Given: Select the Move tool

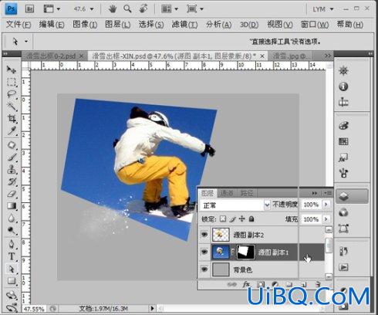Looking at the screenshot, I should [x=12, y=69].
